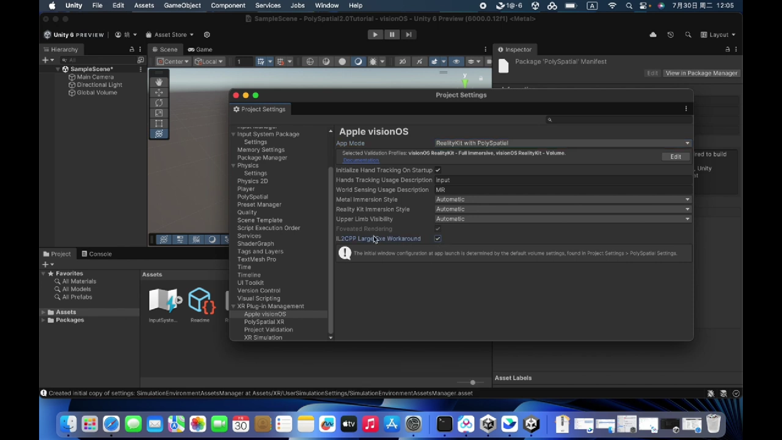
Task: Open Upper Limb Visibility dropdown
Action: point(563,219)
